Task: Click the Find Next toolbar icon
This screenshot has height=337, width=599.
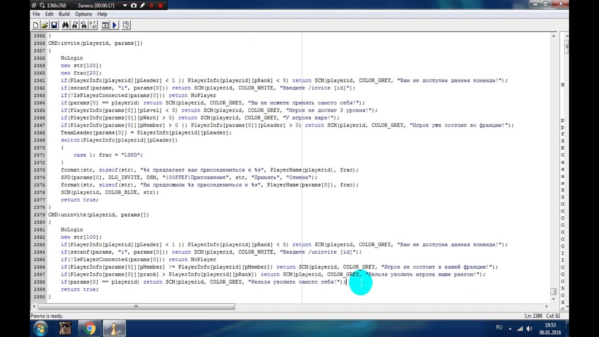Action: [x=74, y=25]
